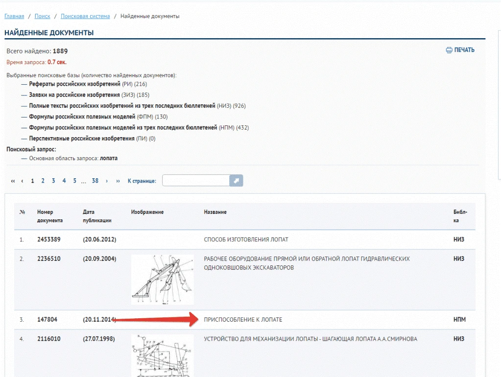Click Рефераты российских изобретений database entry

pos(88,84)
